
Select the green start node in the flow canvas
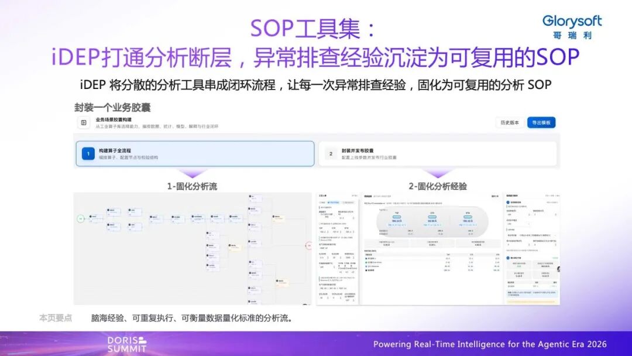81,218
